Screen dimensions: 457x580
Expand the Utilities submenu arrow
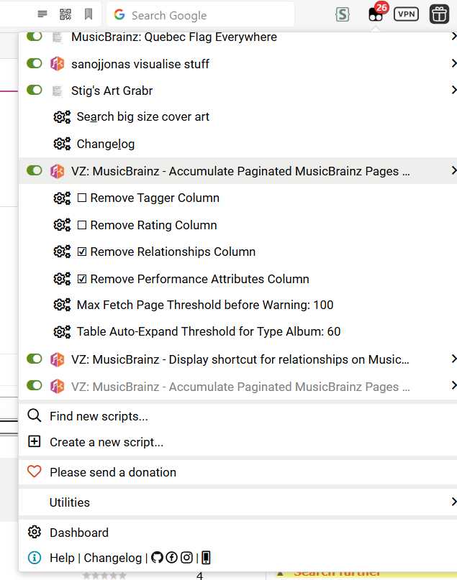(453, 502)
